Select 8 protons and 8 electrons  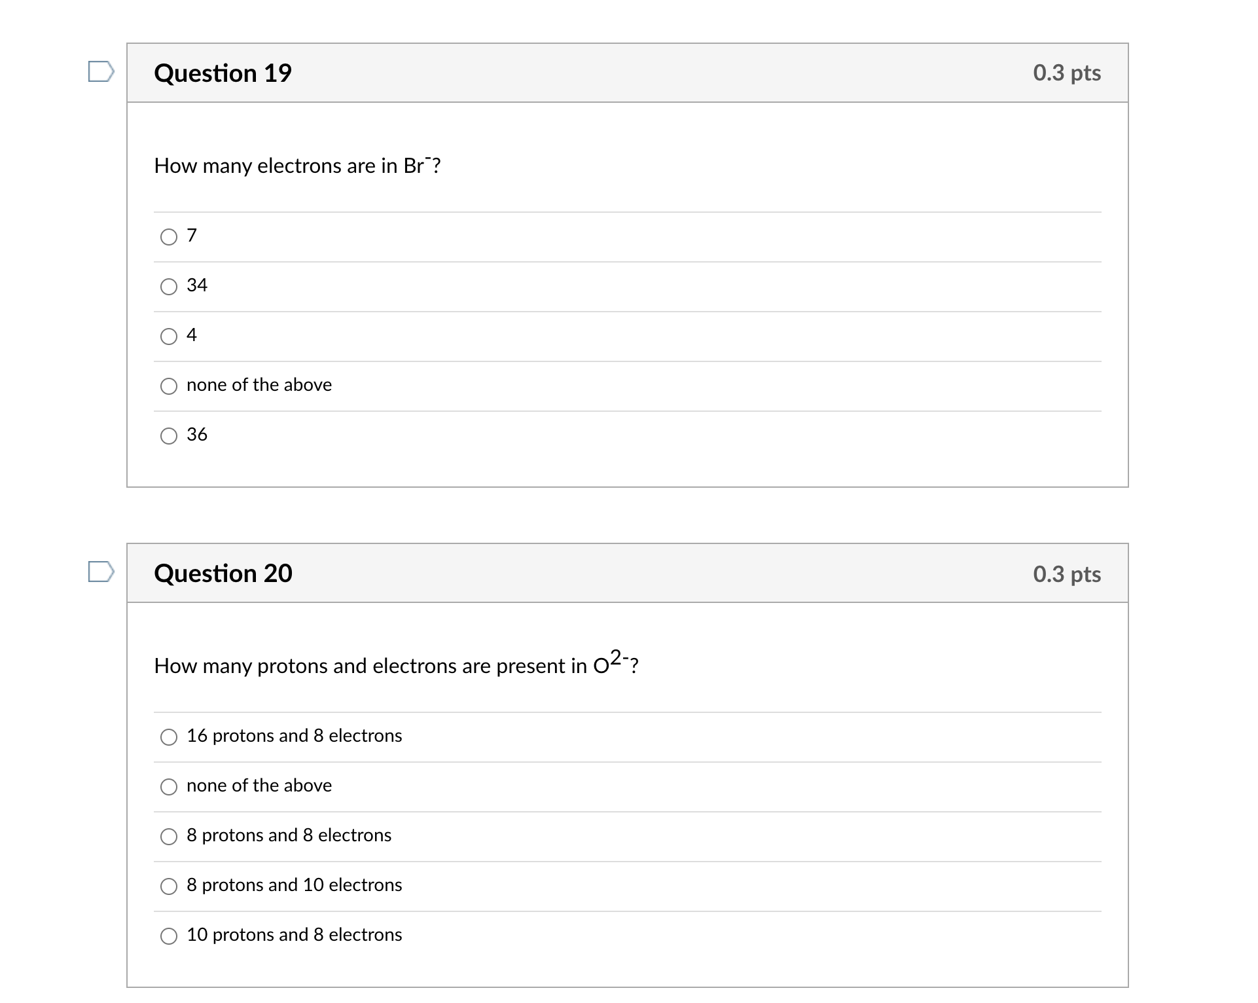[x=169, y=837]
